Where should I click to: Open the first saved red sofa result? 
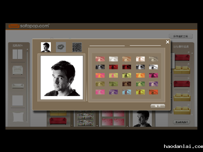(182, 58)
